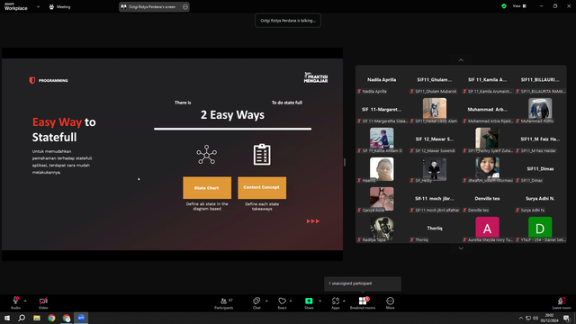Open the Chat panel
The width and height of the screenshot is (576, 324).
pyautogui.click(x=256, y=303)
